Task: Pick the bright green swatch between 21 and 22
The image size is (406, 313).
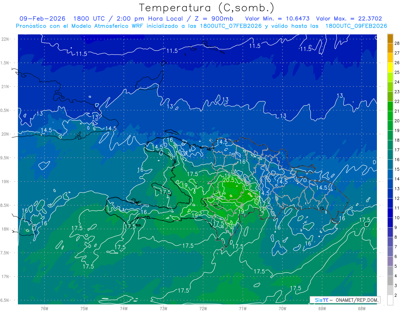Action: [x=390, y=106]
